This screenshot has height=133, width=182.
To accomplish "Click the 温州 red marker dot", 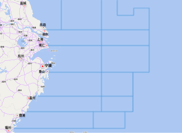I will 28,98.
